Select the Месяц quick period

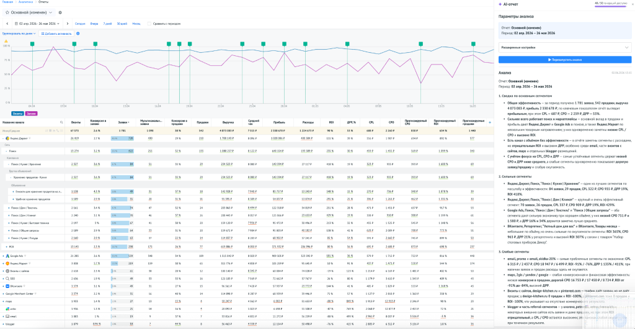[x=136, y=24]
